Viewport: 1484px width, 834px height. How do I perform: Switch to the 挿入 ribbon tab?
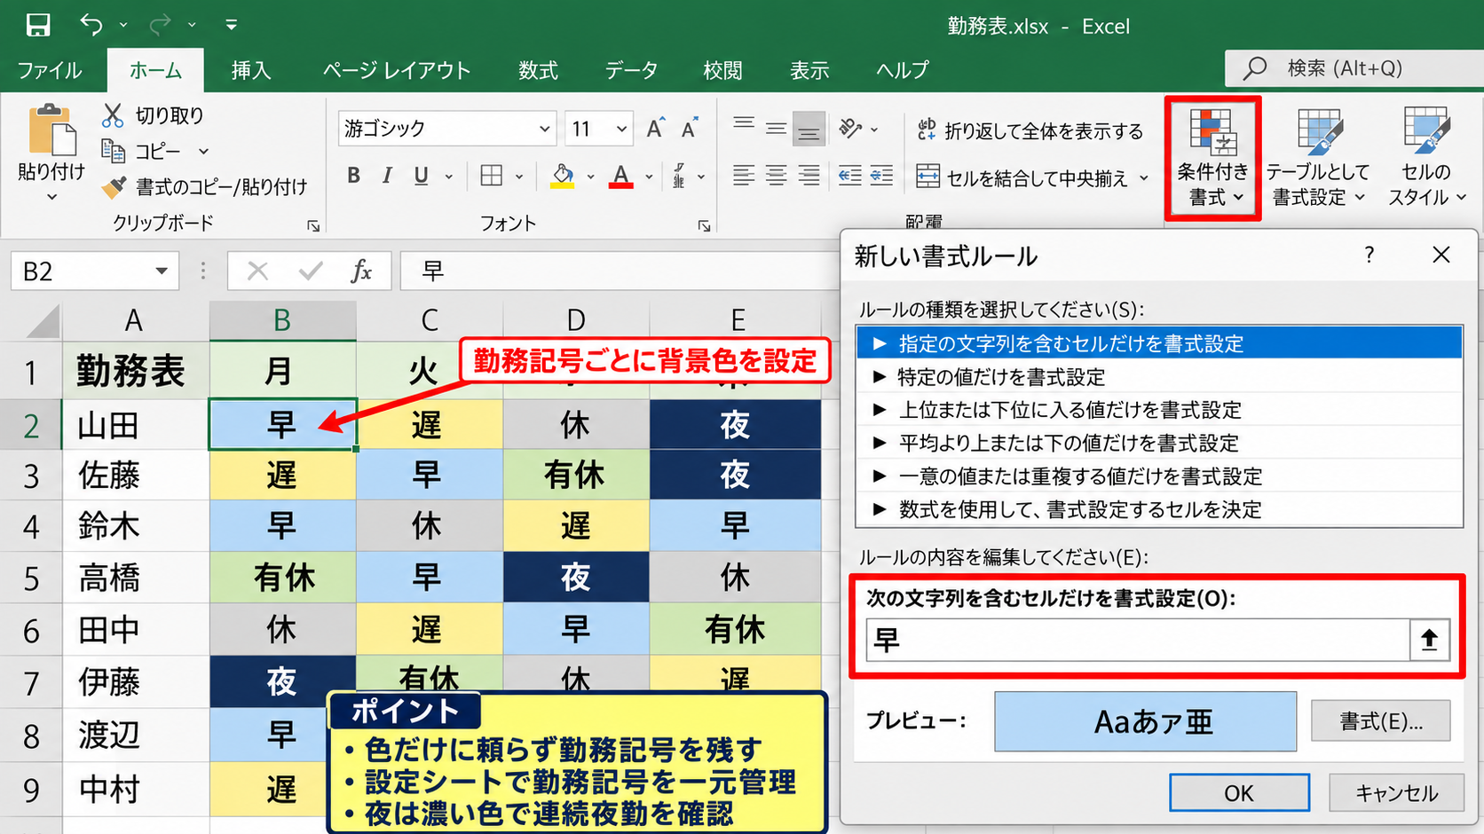(x=250, y=70)
